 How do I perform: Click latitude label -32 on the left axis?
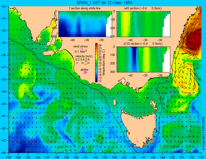click(x=3, y=6)
